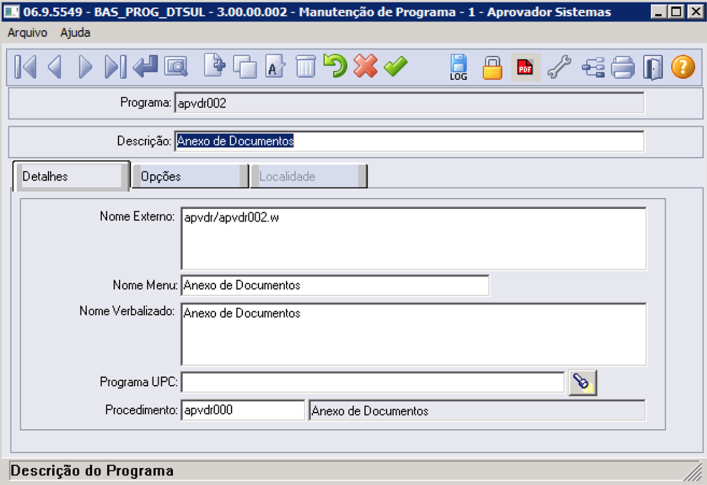Click the Nome Menu field
The height and width of the screenshot is (485, 707).
(x=335, y=285)
